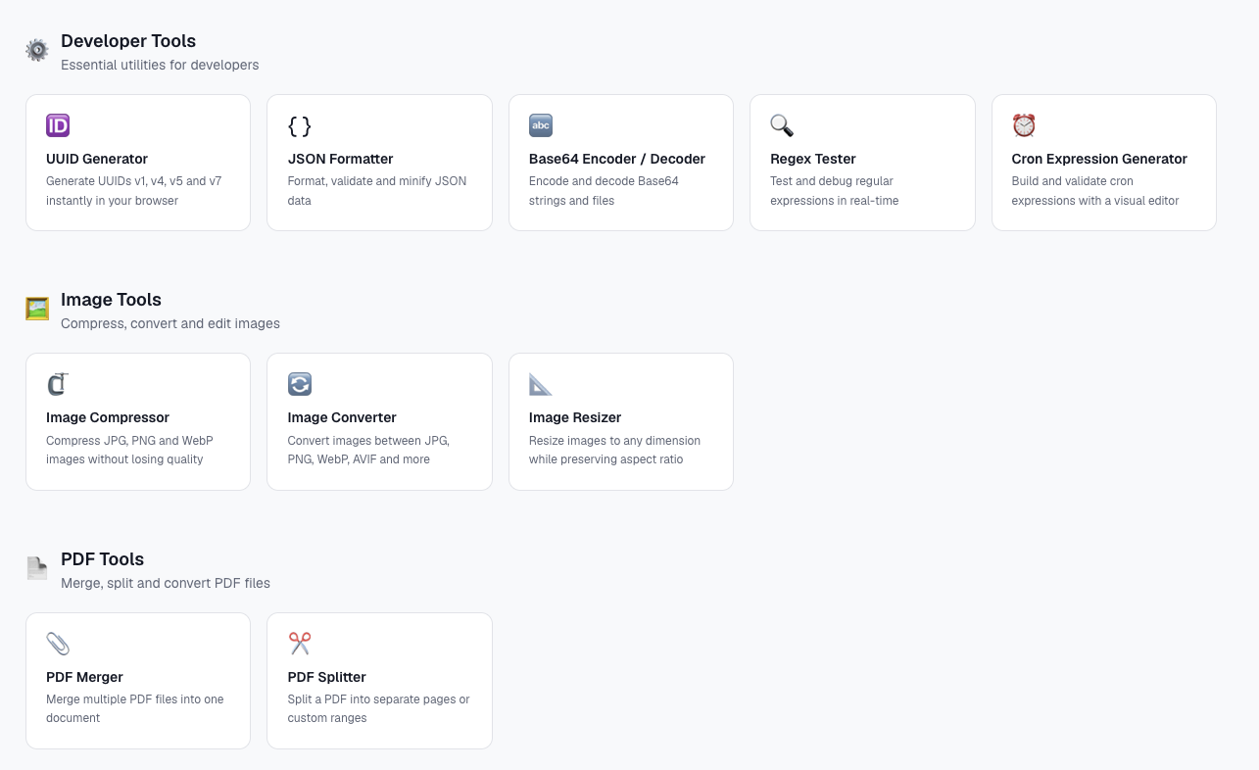This screenshot has height=770, width=1259.
Task: Click 'Build and validate cron expressions' description
Action: 1095,191
